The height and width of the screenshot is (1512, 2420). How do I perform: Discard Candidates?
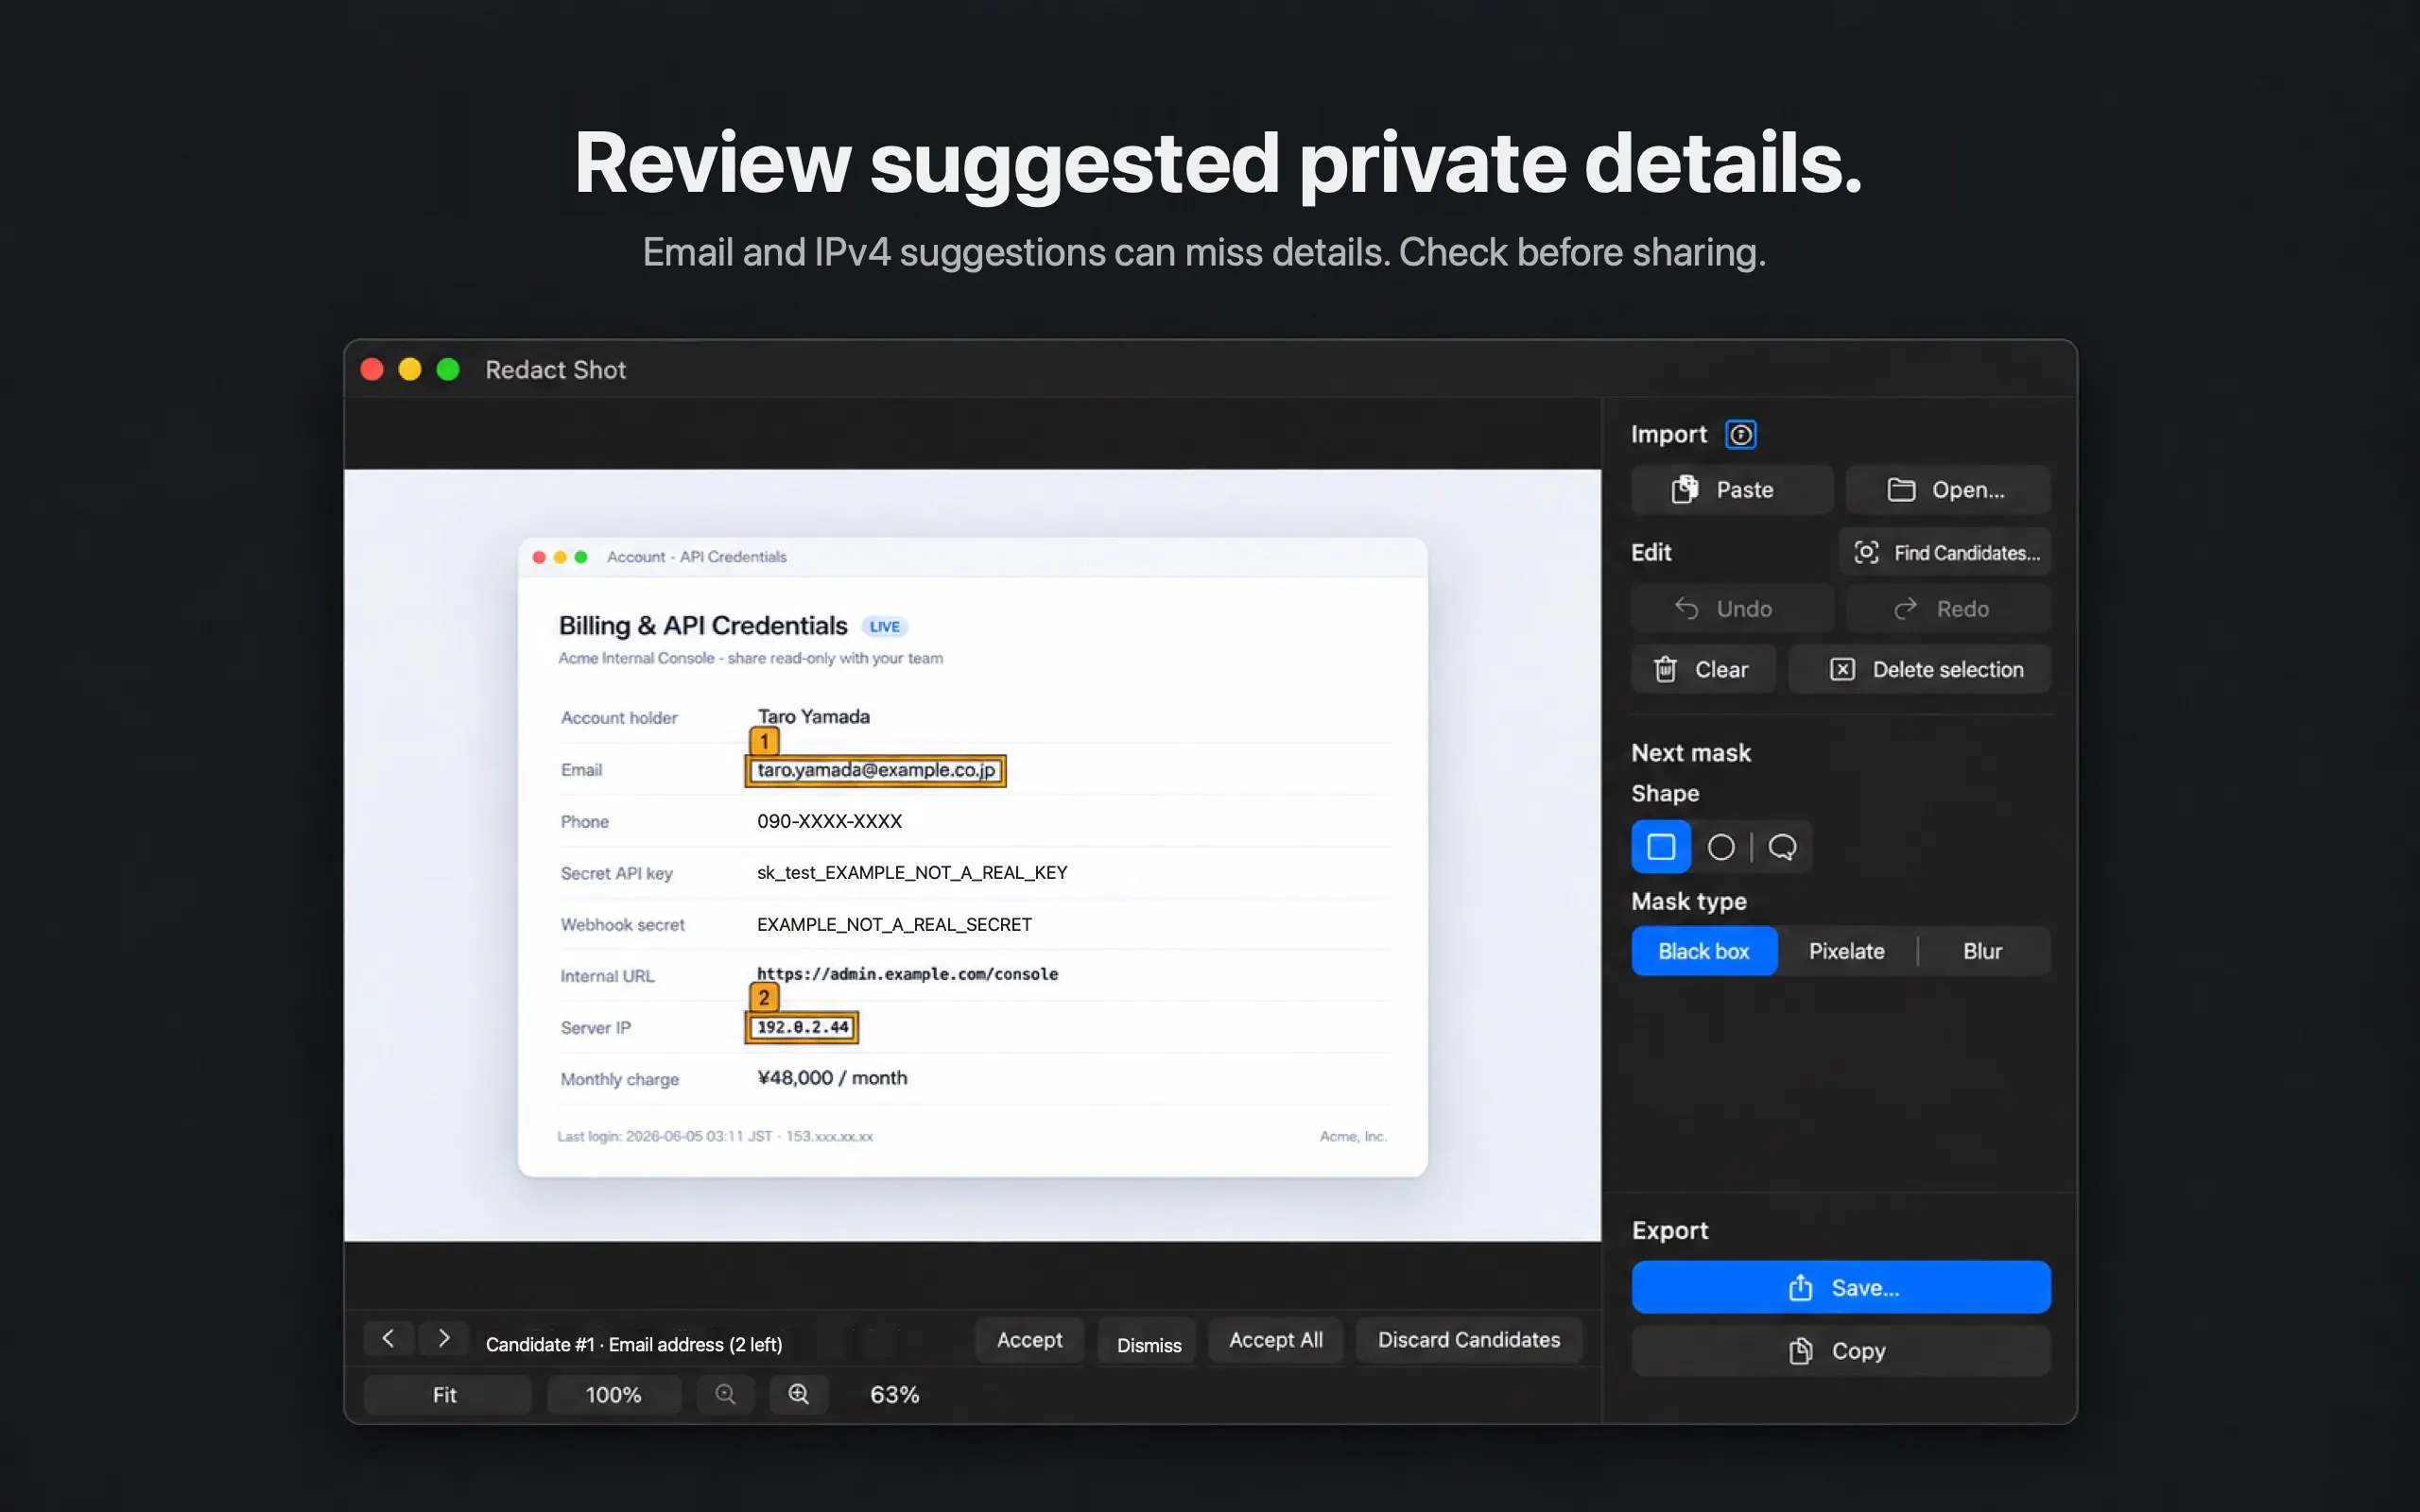point(1468,1340)
